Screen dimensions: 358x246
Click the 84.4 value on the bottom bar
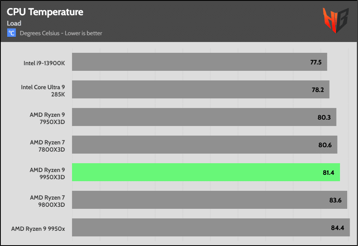pyautogui.click(x=338, y=228)
